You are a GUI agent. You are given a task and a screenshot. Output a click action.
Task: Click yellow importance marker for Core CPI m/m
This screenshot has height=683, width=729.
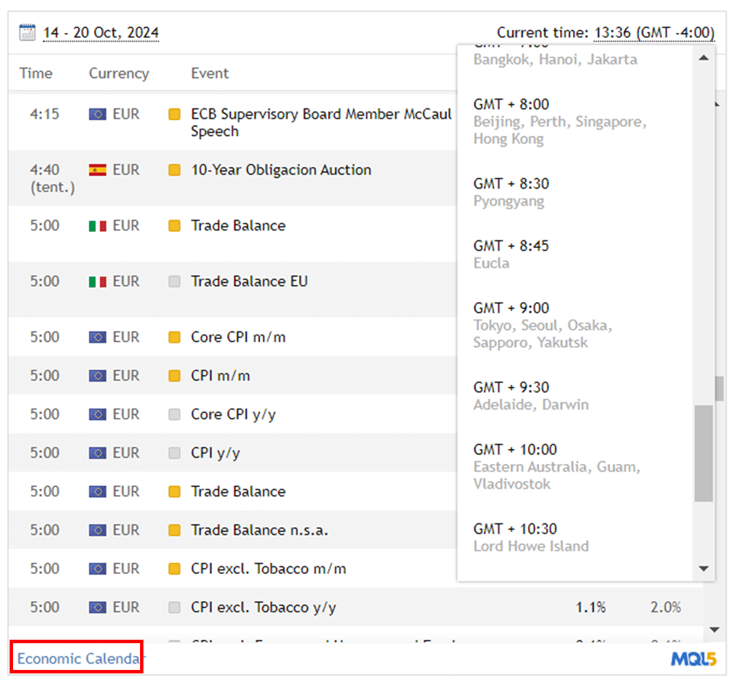tap(174, 337)
